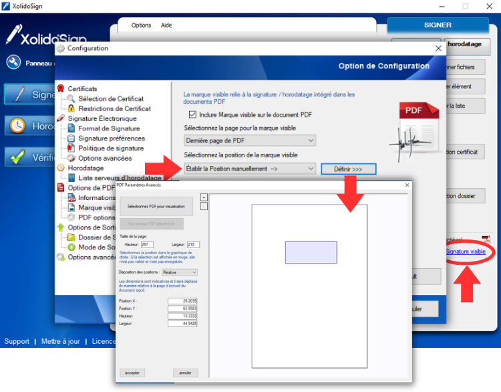Open the Établir la Position manuellement dropdown
501x392 pixels.
[x=250, y=169]
